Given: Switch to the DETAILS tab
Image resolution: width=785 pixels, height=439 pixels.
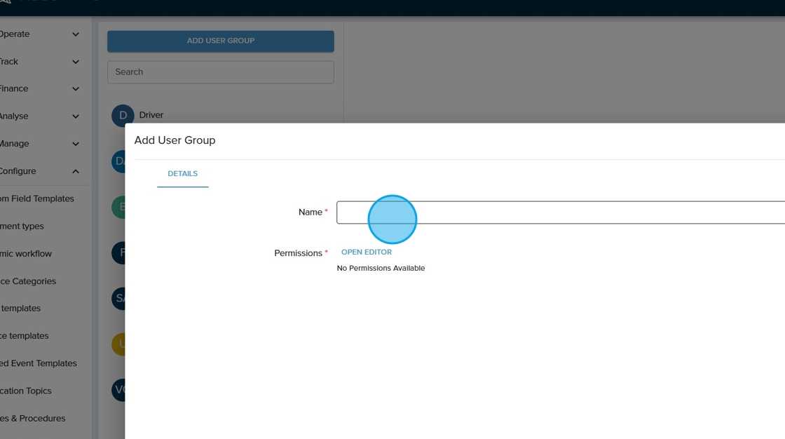Looking at the screenshot, I should (x=182, y=174).
